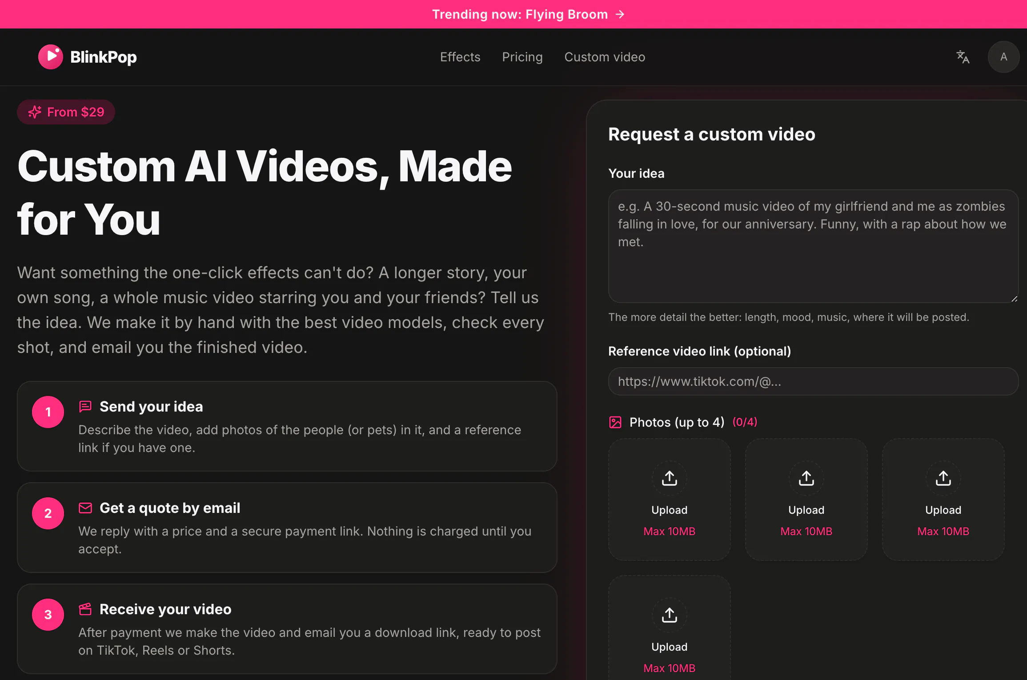
Task: Click step number 1 circle
Action: 48,412
